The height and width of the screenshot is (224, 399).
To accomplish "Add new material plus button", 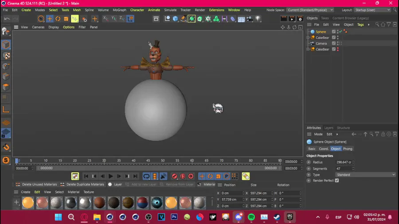I will [16, 202].
